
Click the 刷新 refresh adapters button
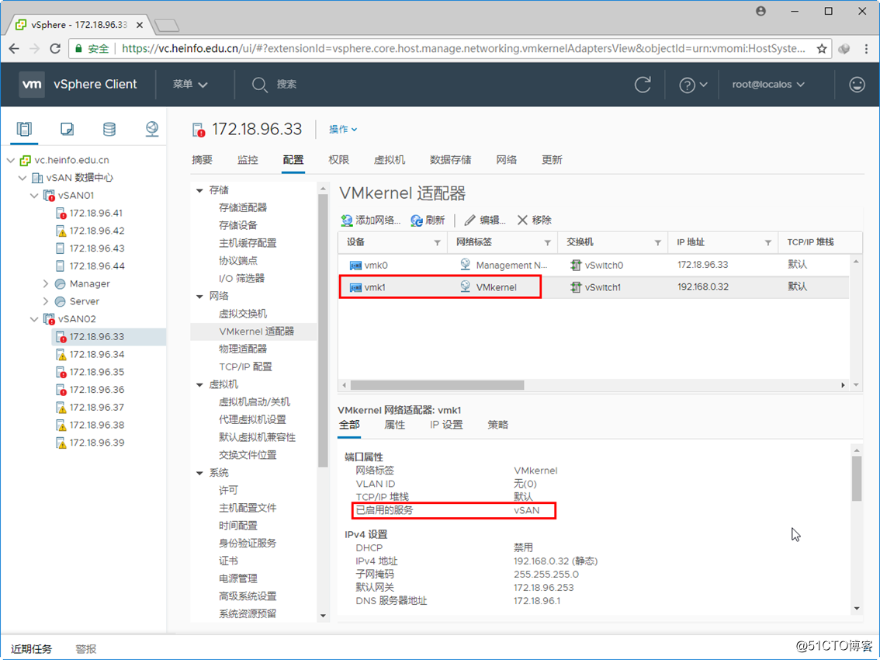[x=428, y=221]
